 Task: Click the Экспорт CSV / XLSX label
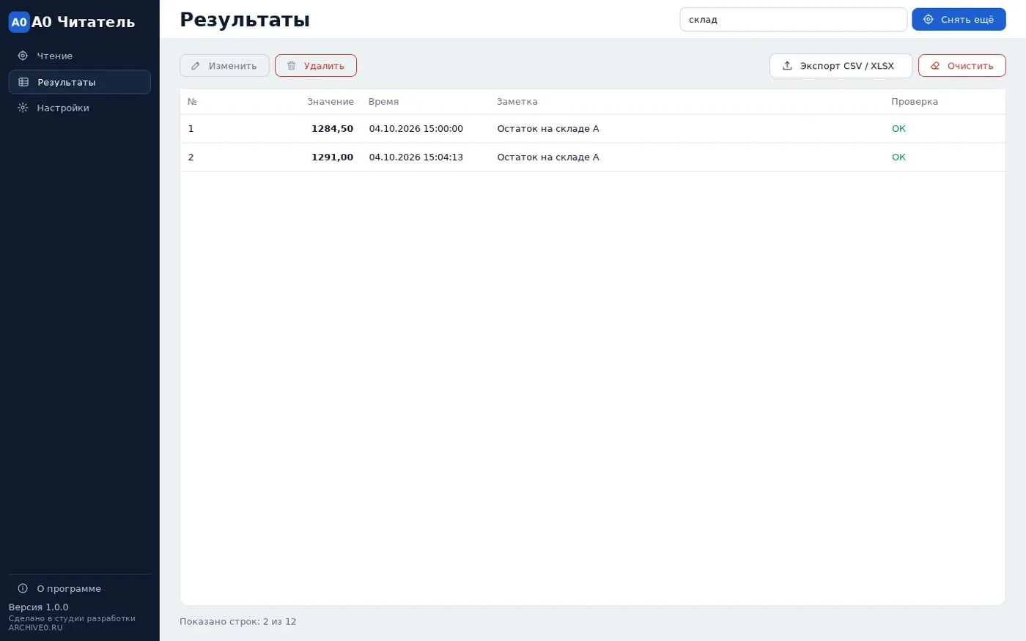(846, 66)
